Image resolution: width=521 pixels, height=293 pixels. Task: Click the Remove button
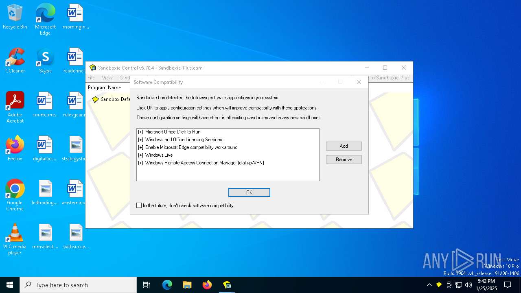coord(344,160)
